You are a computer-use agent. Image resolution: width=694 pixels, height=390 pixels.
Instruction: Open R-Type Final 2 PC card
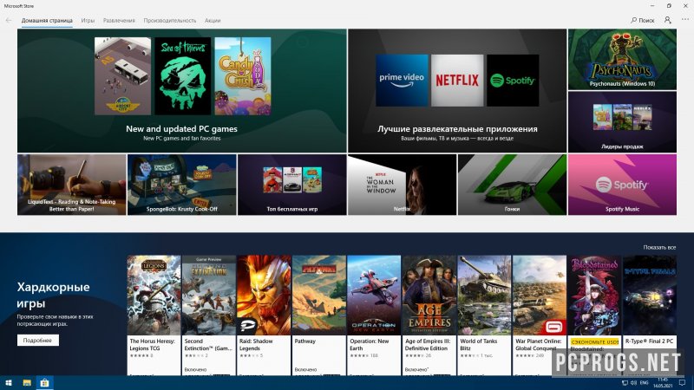649,315
